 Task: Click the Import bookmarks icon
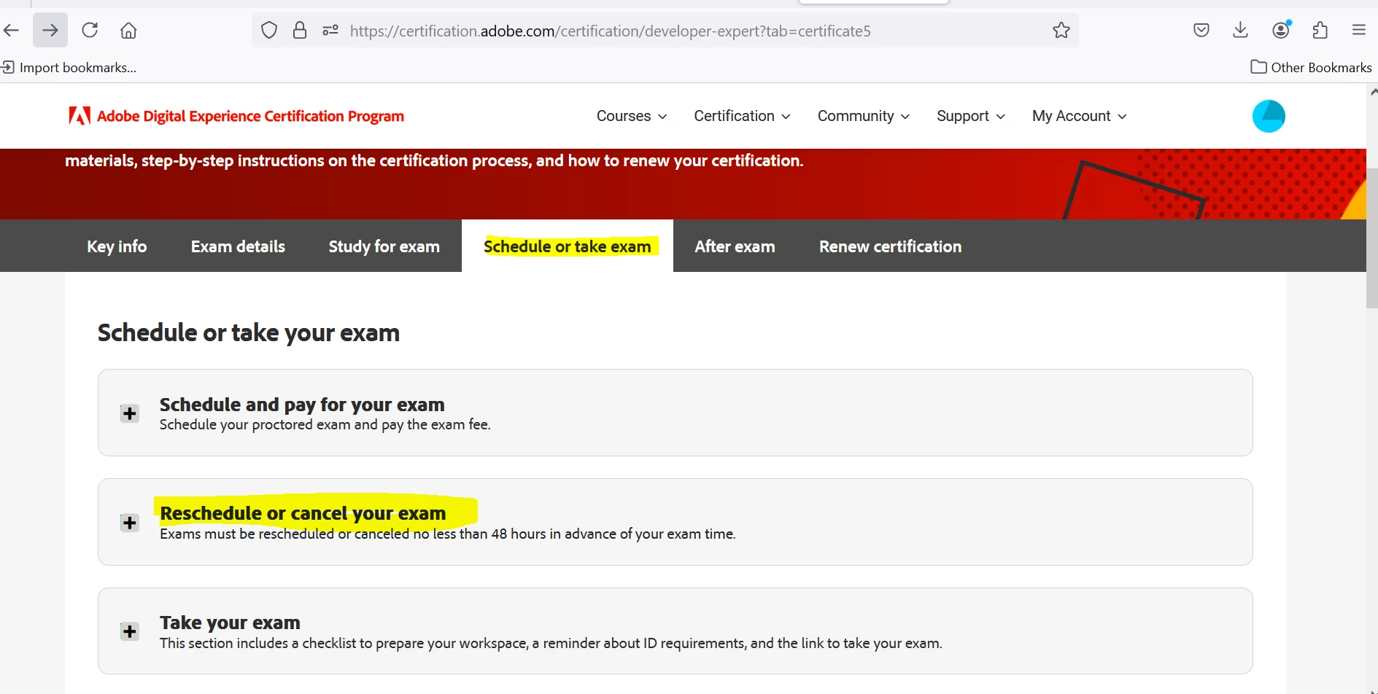click(x=8, y=67)
